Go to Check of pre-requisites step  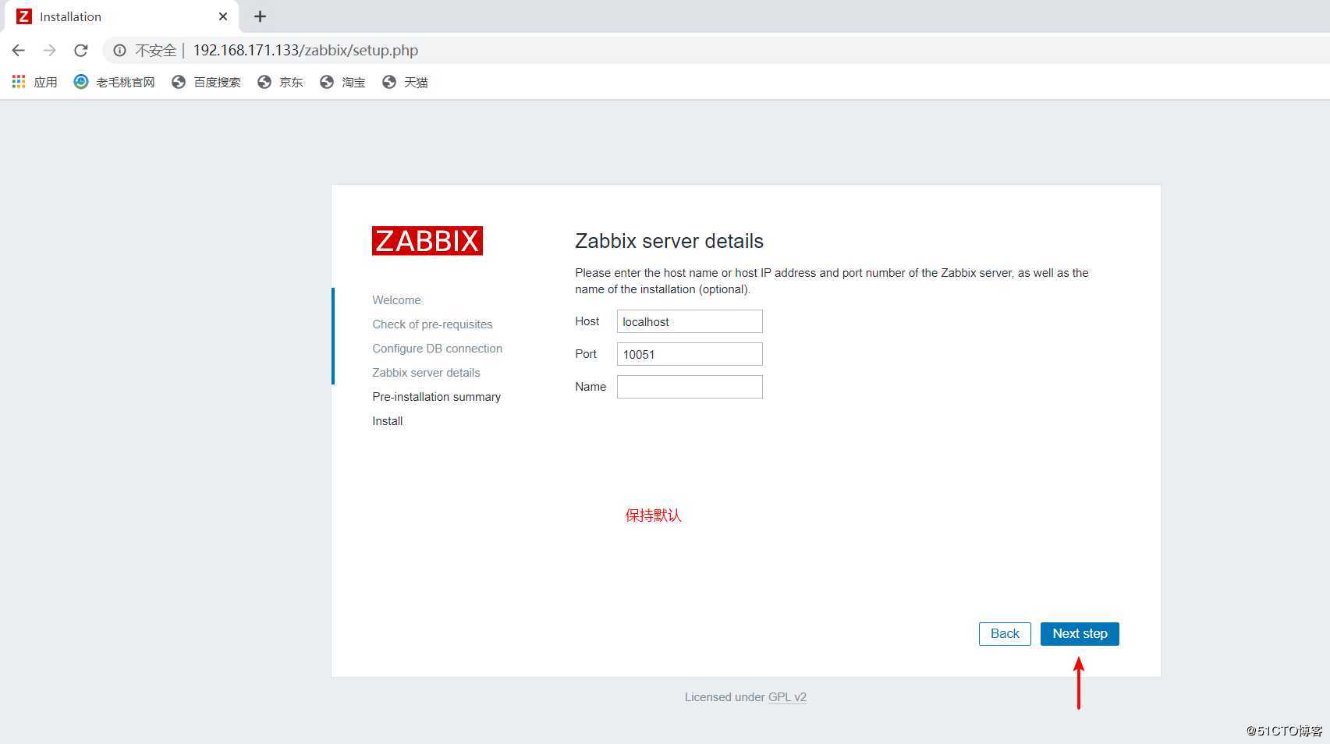pyautogui.click(x=432, y=324)
